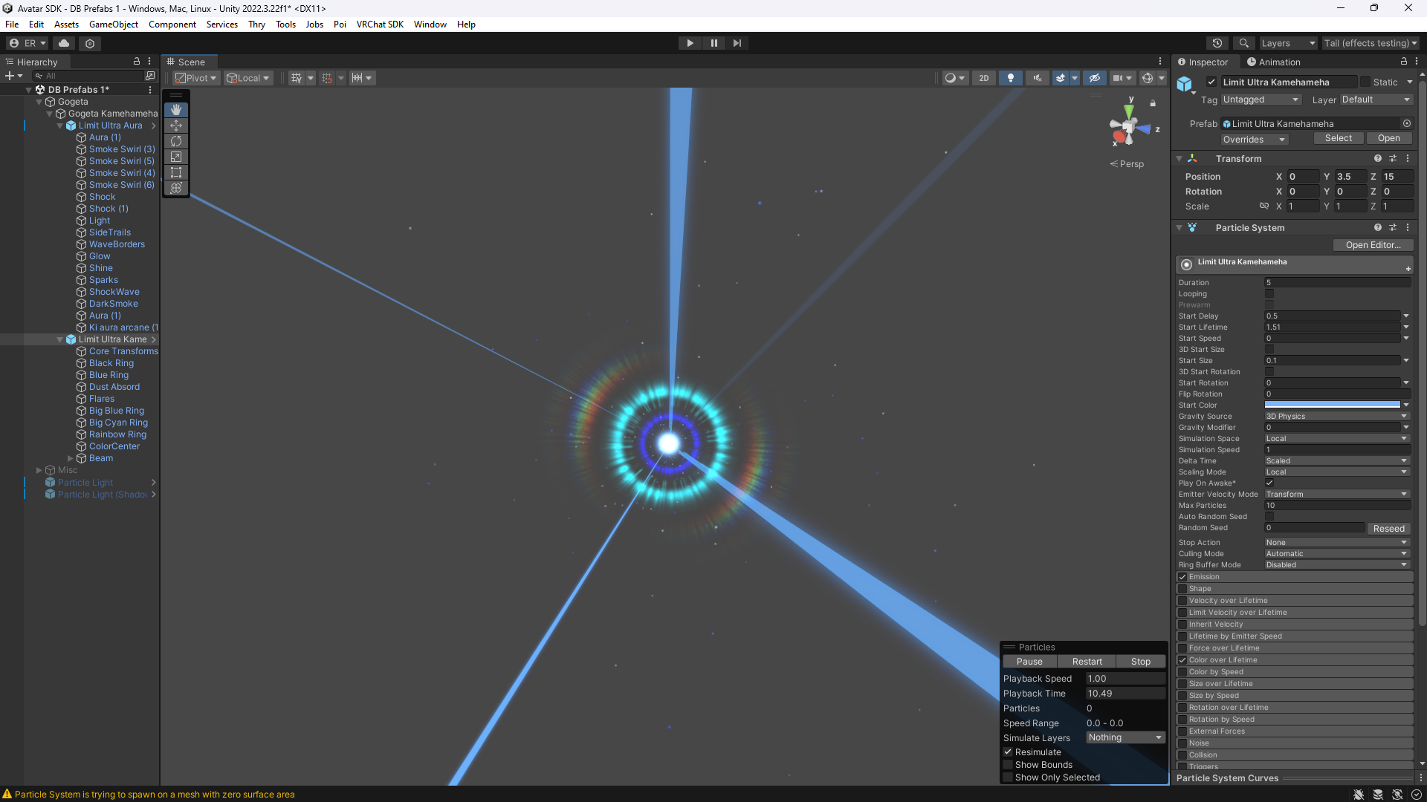Open the Layers dropdown
The width and height of the screenshot is (1427, 802).
click(1287, 43)
